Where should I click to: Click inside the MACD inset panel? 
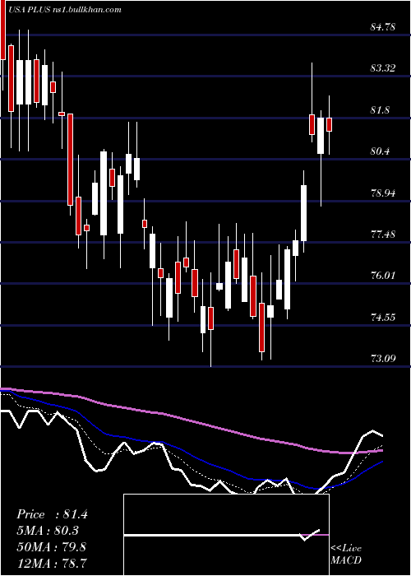coord(226,535)
